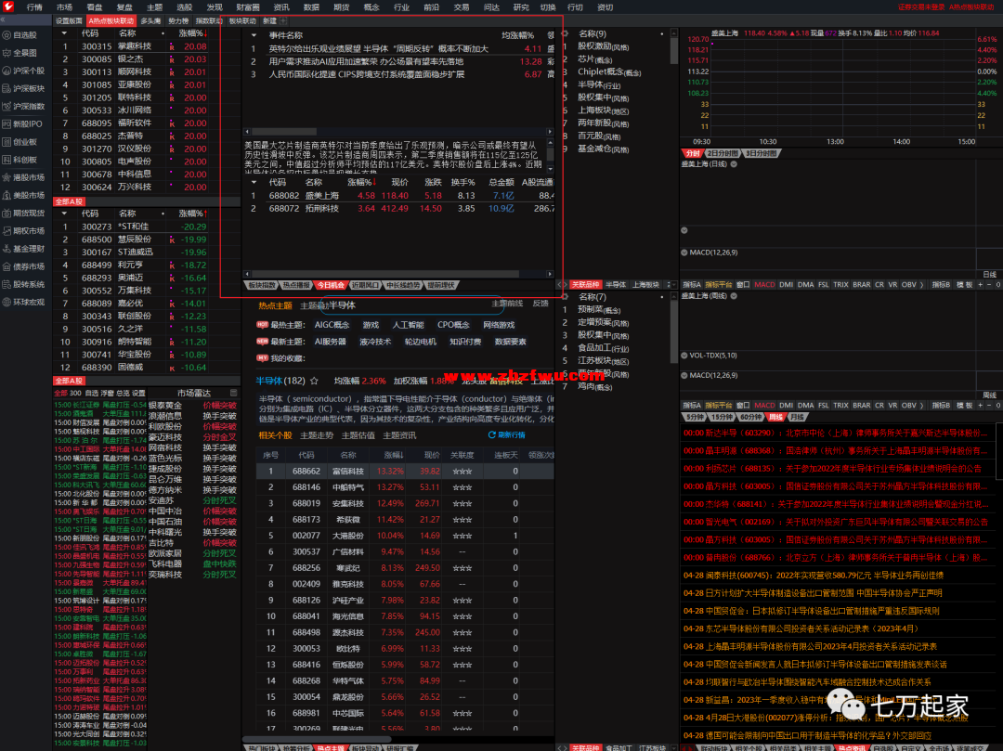Switch to the 热点播报 tab
Screen dimensions: 1003x751
[296, 285]
